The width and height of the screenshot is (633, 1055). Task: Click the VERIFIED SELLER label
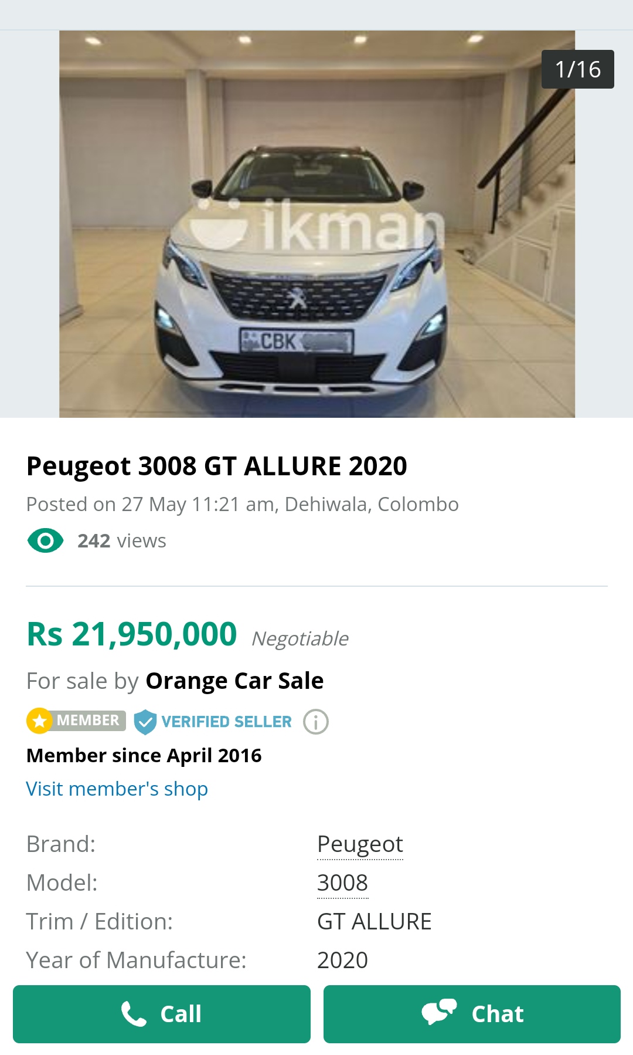click(226, 722)
